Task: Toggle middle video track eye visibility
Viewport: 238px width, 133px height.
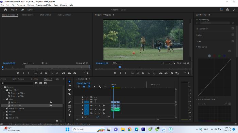Action: pyautogui.click(x=96, y=100)
